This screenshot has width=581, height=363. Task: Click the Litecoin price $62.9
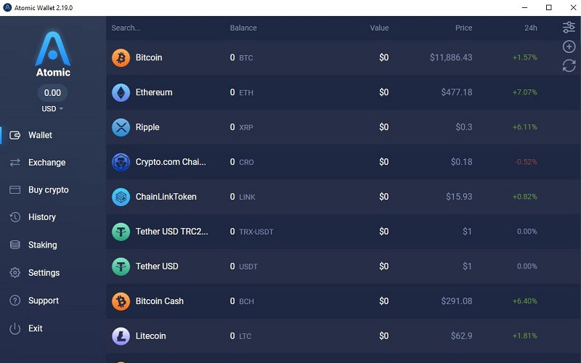click(x=461, y=336)
